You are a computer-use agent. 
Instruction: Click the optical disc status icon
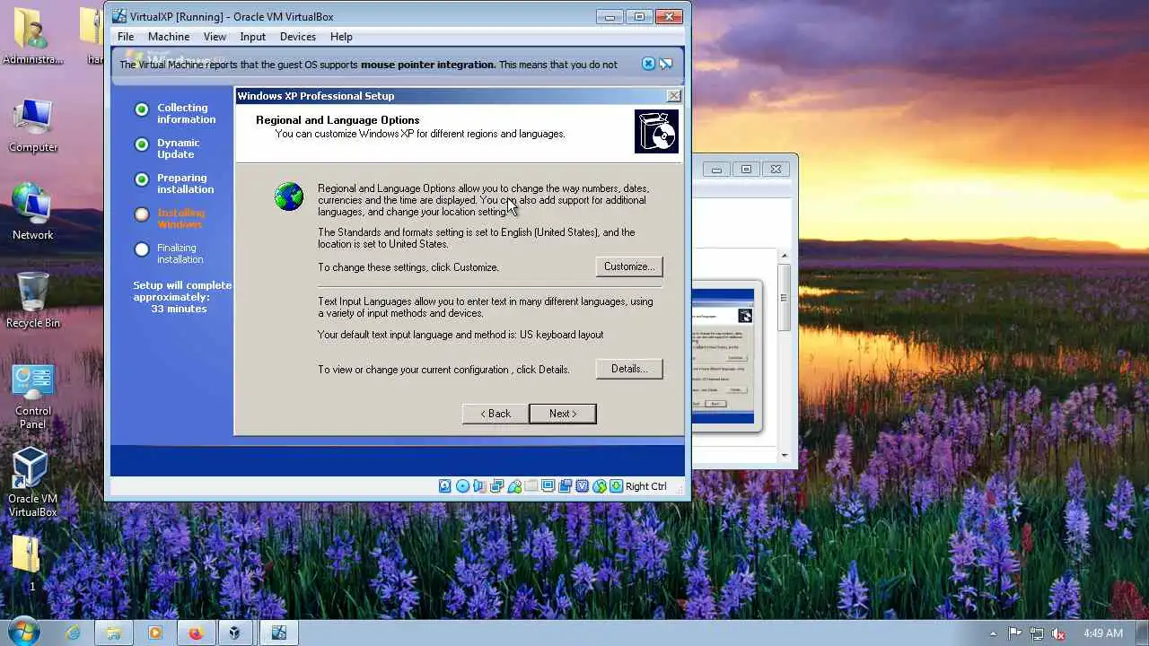coord(462,486)
